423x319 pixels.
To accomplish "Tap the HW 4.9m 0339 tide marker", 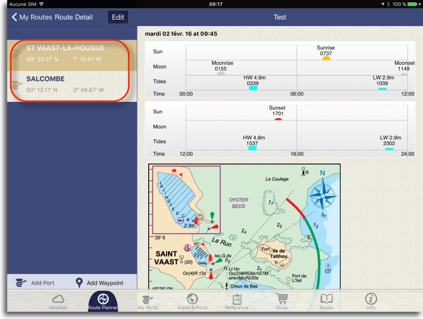I will pyautogui.click(x=253, y=88).
